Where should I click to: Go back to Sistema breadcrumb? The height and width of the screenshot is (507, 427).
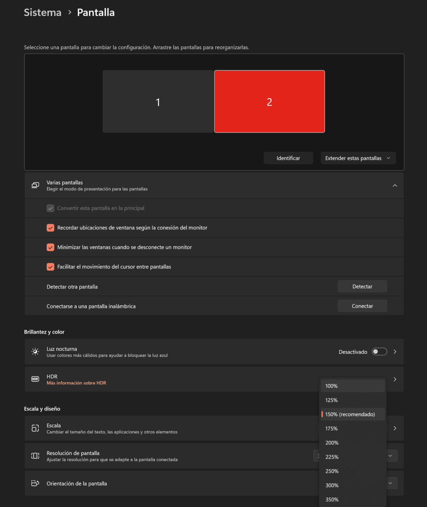43,12
